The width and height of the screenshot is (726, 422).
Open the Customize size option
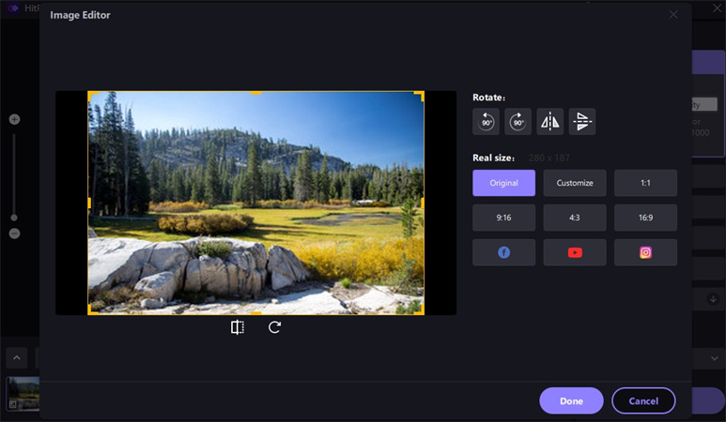575,183
